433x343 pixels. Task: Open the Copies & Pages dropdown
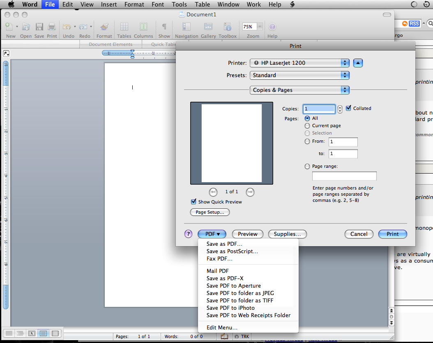[x=299, y=90]
